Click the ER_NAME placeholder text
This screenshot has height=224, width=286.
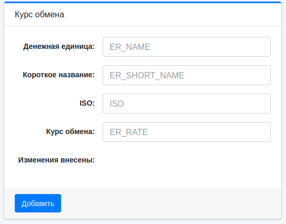130,47
